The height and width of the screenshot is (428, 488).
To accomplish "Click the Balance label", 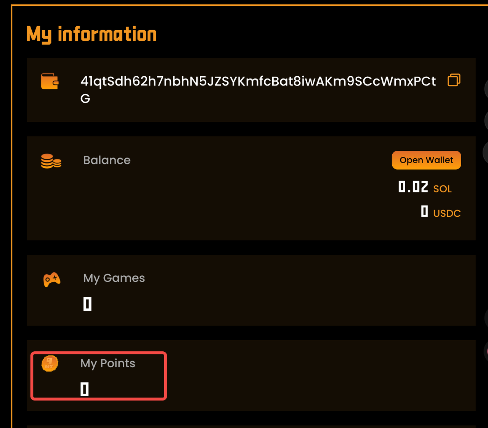I will click(x=107, y=160).
